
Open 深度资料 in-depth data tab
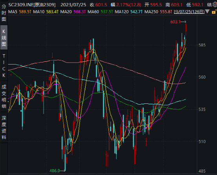(x=4, y=127)
